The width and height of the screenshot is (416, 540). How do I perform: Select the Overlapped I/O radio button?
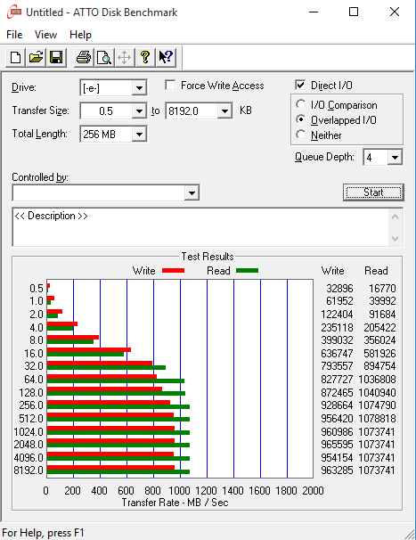pyautogui.click(x=300, y=119)
